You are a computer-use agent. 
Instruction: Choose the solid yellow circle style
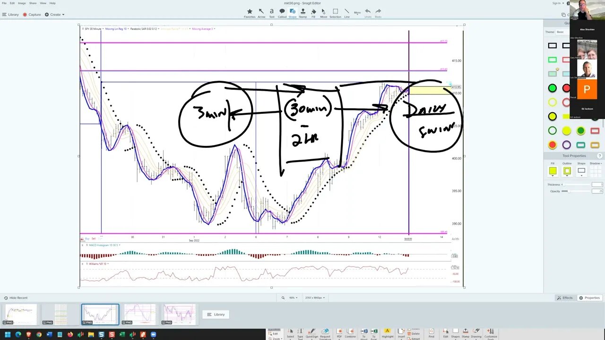[x=566, y=131]
